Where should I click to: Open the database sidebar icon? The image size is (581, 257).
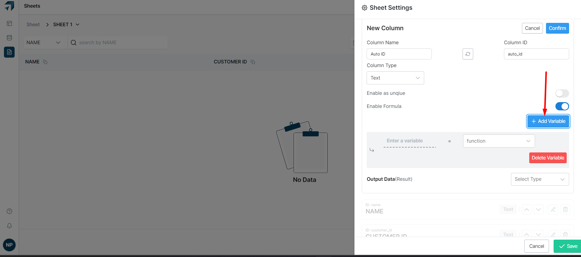click(9, 38)
